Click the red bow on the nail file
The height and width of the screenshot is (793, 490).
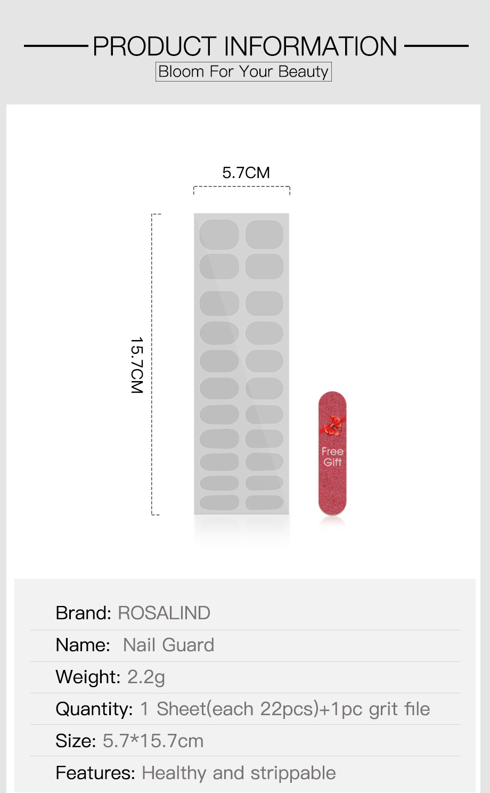(x=332, y=426)
